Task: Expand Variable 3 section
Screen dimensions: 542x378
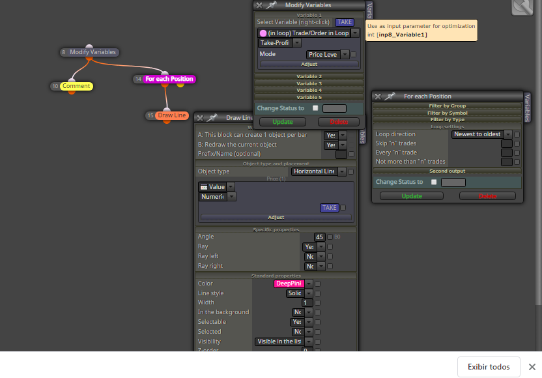Action: tap(309, 83)
